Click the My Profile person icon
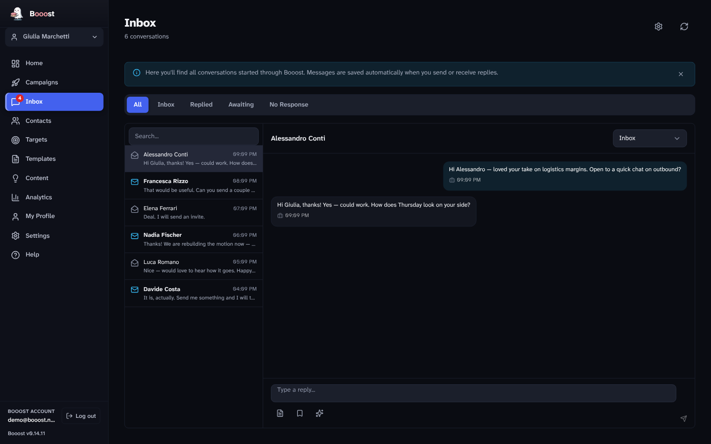Image resolution: width=711 pixels, height=444 pixels. coord(16,216)
